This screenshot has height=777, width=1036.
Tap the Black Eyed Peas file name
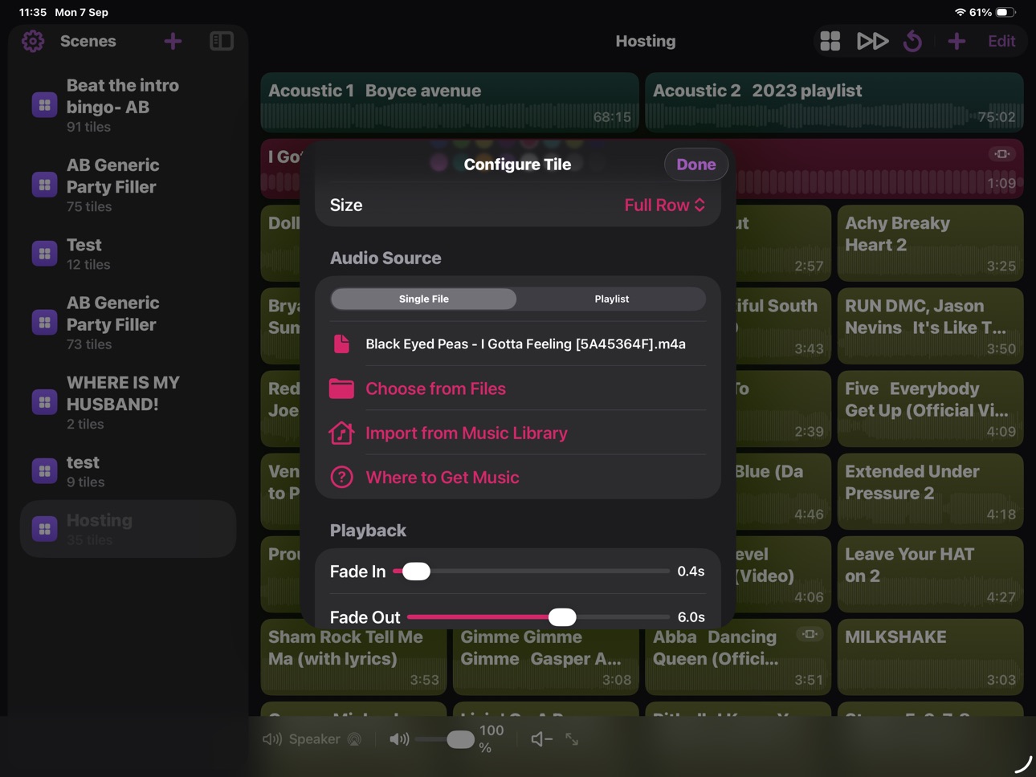[x=525, y=344]
